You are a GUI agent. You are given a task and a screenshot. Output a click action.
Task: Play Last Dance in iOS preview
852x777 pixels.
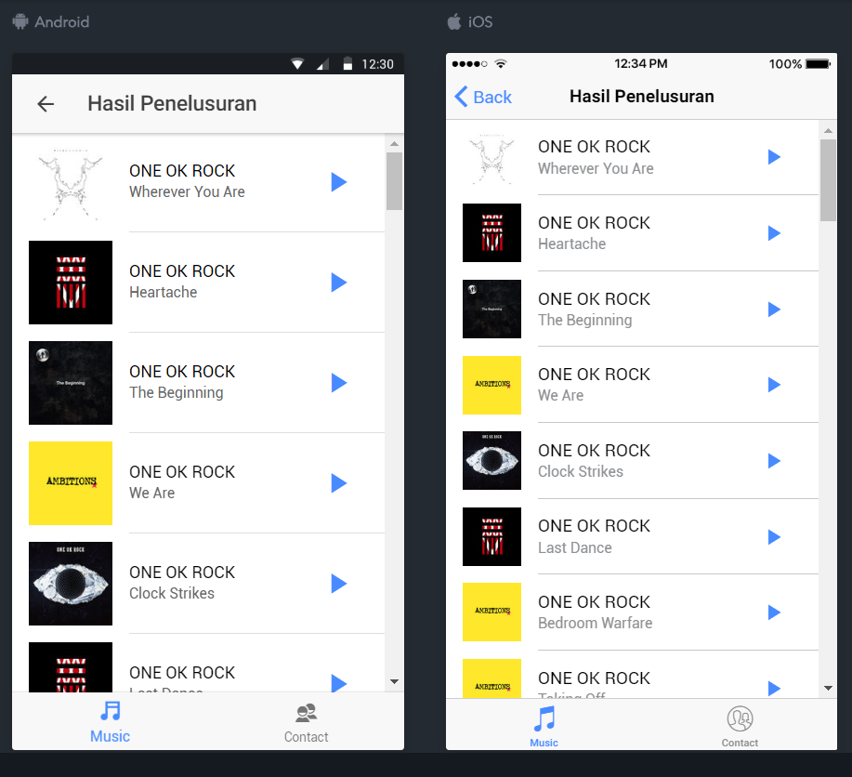point(774,537)
